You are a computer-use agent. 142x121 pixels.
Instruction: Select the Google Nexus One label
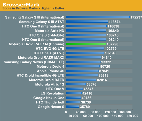pyautogui.click(x=49, y=98)
